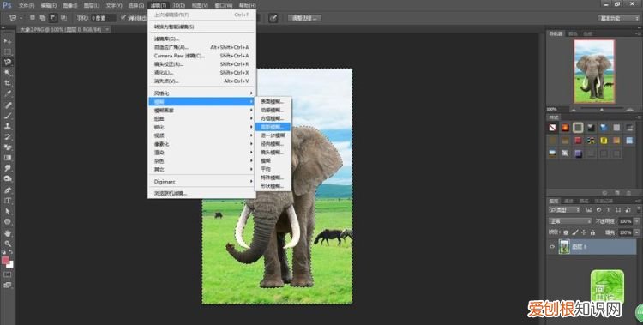The width and height of the screenshot is (643, 325).
Task: Select the Hand tool
Action: coord(8,233)
